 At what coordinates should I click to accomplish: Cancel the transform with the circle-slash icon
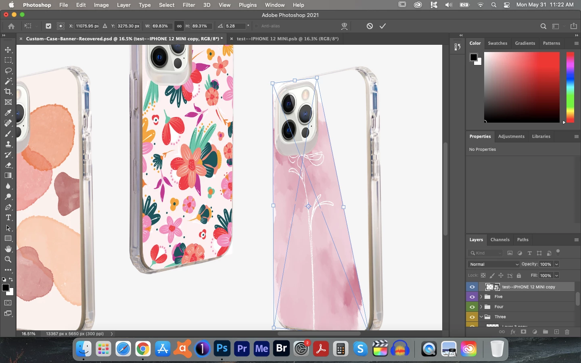click(x=370, y=26)
